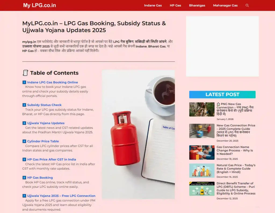Open the Direct Benefit Transfer of LPG post
Screen dimensions: 275x213
(236, 189)
